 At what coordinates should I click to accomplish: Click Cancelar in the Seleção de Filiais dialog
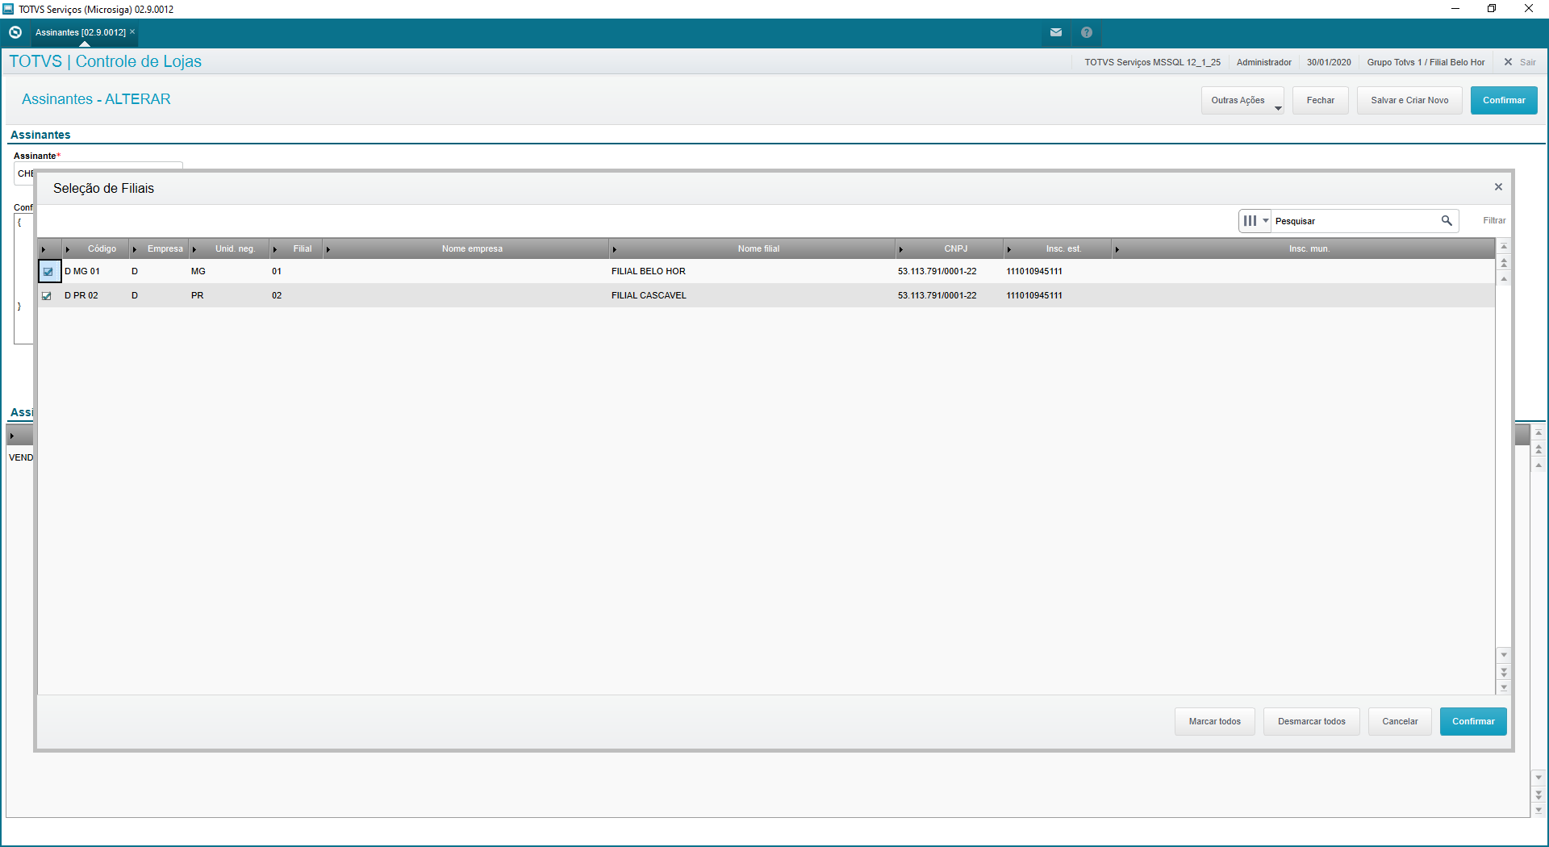coord(1400,721)
